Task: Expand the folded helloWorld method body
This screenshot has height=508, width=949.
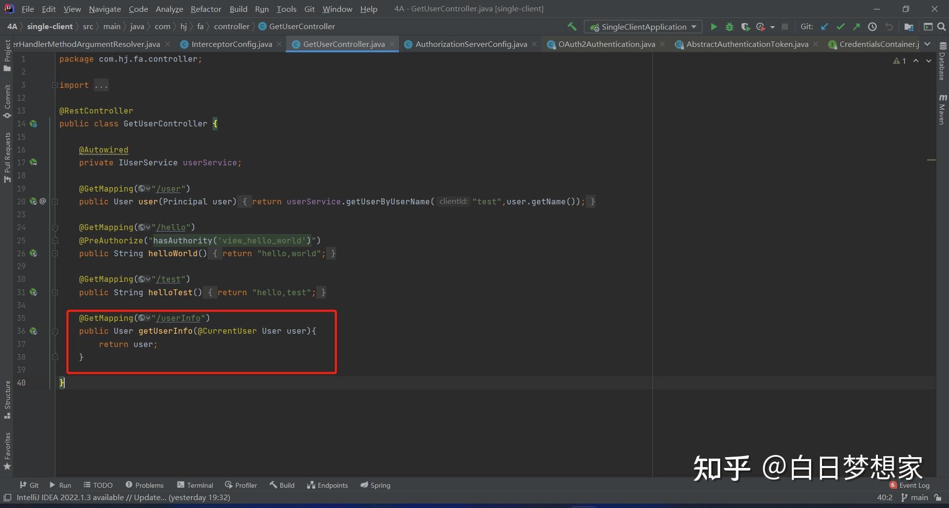Action: click(55, 253)
